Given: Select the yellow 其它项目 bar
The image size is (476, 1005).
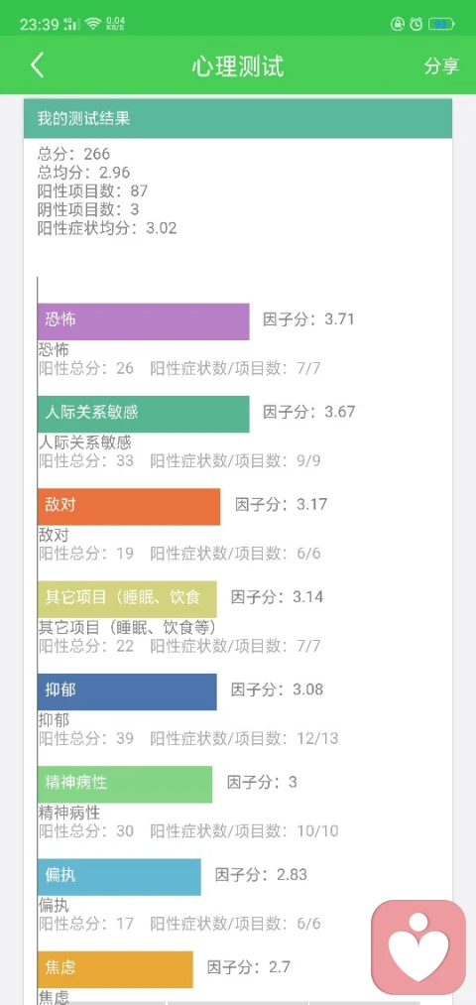Looking at the screenshot, I should pos(127,599).
